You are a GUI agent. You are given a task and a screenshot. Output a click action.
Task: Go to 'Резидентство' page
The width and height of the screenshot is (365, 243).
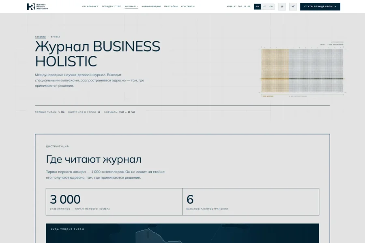[x=111, y=6]
